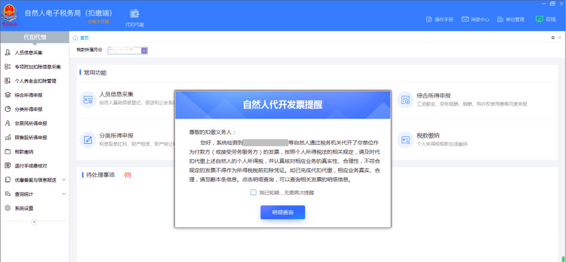Click the 退付手续费核对 sidebar icon

pyautogui.click(x=8, y=166)
